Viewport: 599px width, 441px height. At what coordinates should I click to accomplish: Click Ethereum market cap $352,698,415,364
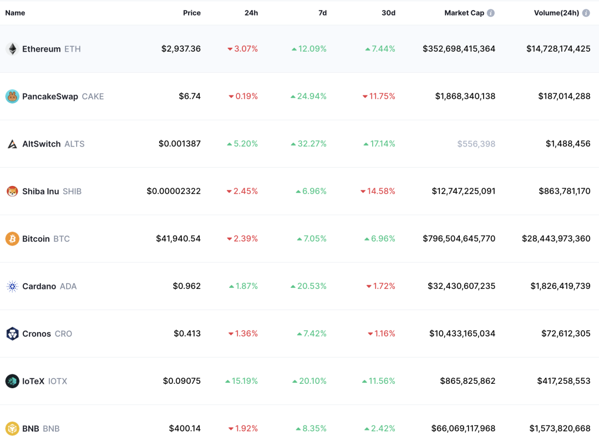459,49
